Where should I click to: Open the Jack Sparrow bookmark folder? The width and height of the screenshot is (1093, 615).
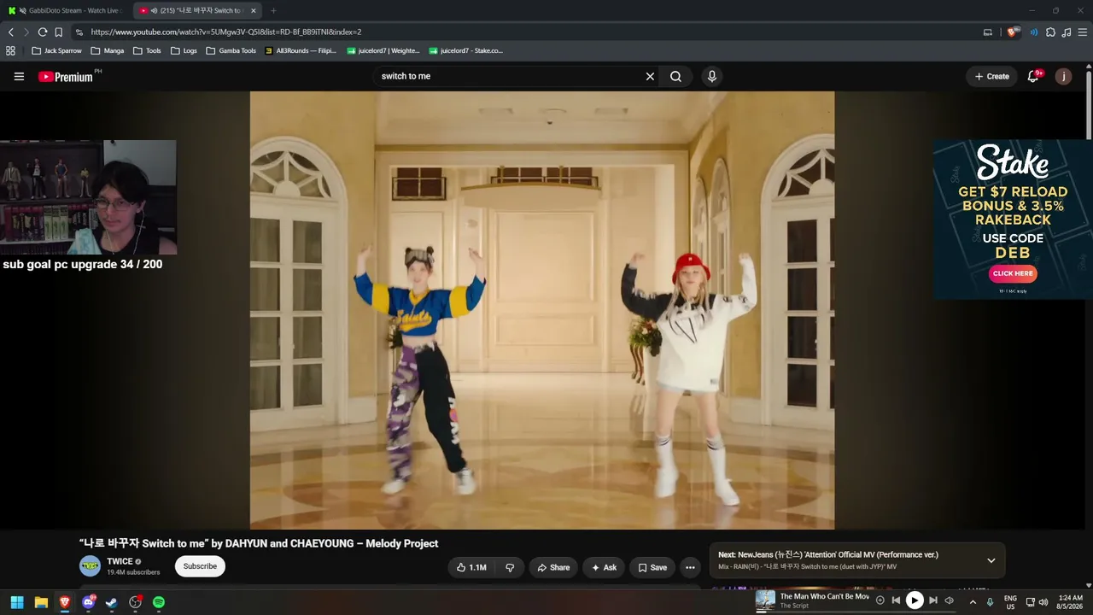tap(56, 51)
